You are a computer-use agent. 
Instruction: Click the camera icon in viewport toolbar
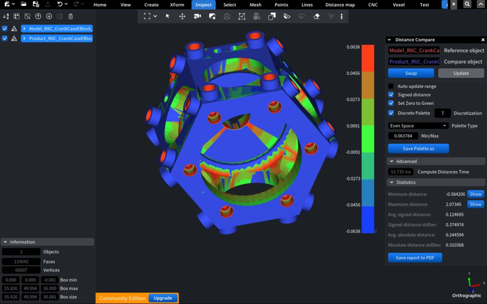point(197,16)
